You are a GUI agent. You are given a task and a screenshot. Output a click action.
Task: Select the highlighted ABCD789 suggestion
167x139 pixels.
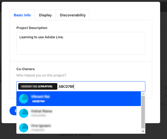(x=79, y=99)
